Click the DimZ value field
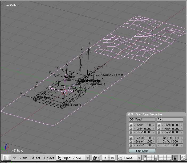The height and width of the screenshot is (163, 187). click(170, 145)
